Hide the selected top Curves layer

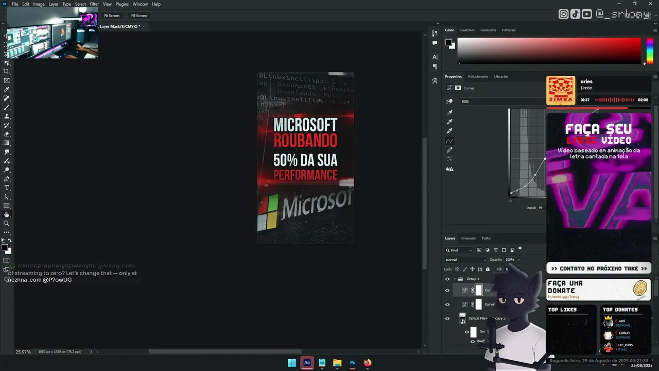point(447,290)
